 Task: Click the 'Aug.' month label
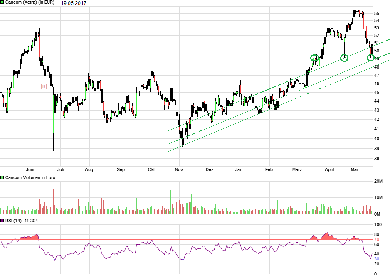[x=89, y=169]
